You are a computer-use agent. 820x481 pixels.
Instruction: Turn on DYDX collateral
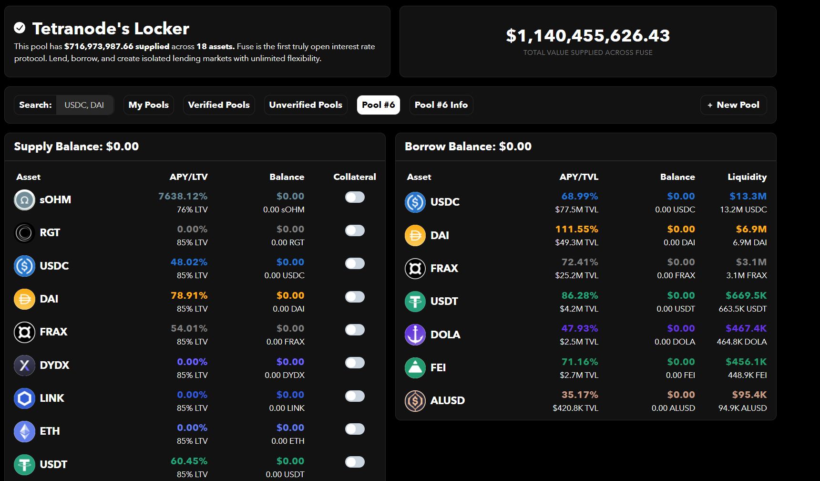pyautogui.click(x=355, y=363)
